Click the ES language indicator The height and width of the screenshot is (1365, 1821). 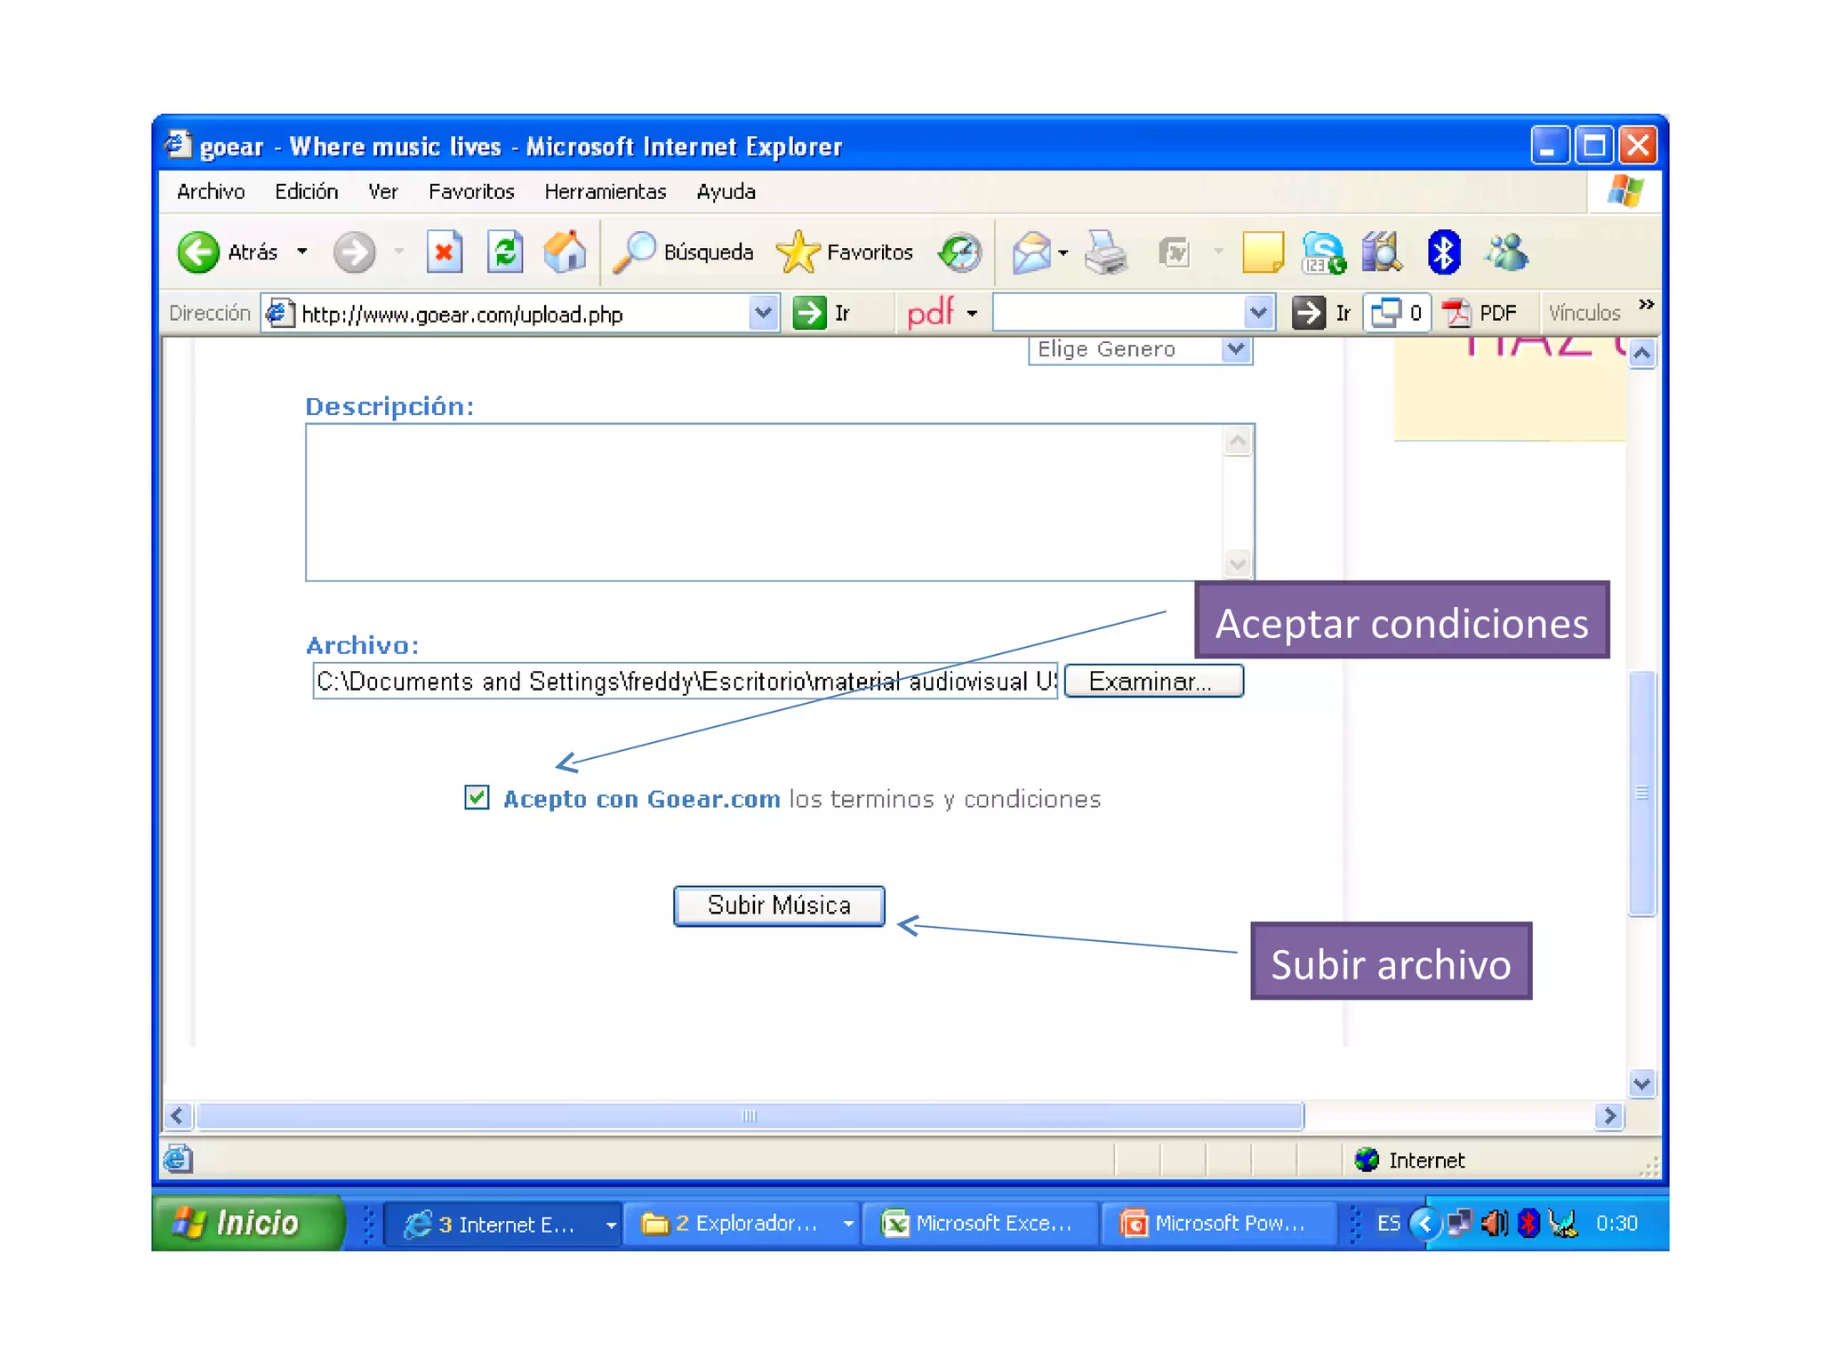tap(1388, 1224)
